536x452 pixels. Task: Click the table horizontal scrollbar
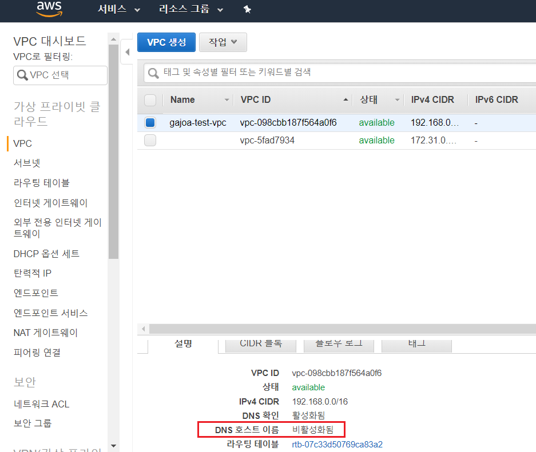343,329
